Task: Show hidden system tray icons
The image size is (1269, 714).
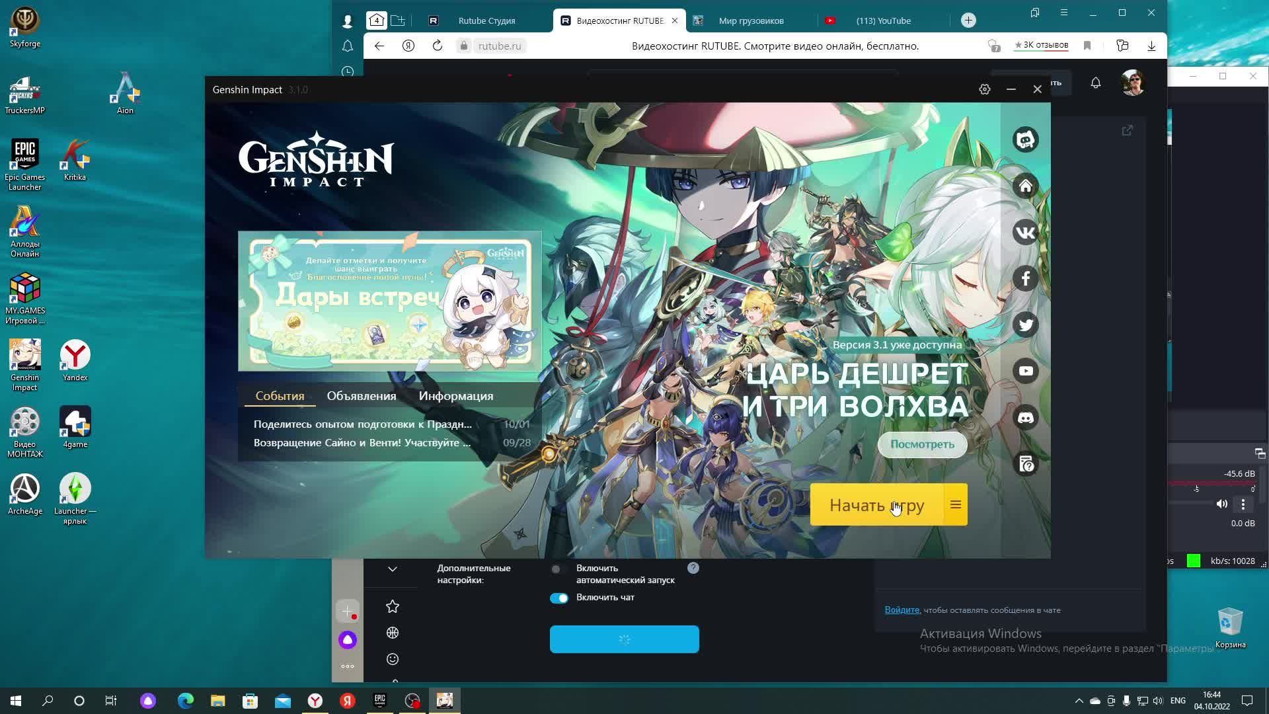Action: coord(1079,701)
